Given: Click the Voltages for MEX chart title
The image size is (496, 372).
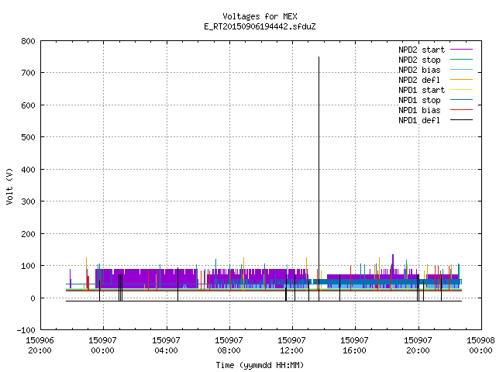Looking at the screenshot, I should 260,16.
